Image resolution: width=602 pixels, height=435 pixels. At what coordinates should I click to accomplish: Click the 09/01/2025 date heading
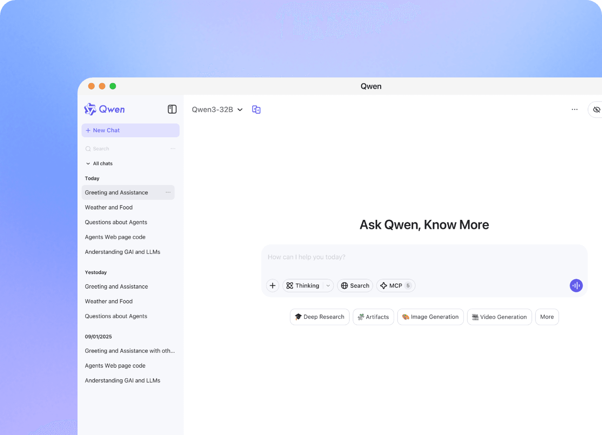(98, 337)
